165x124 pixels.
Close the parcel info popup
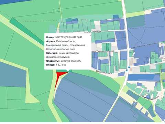click(x=91, y=35)
